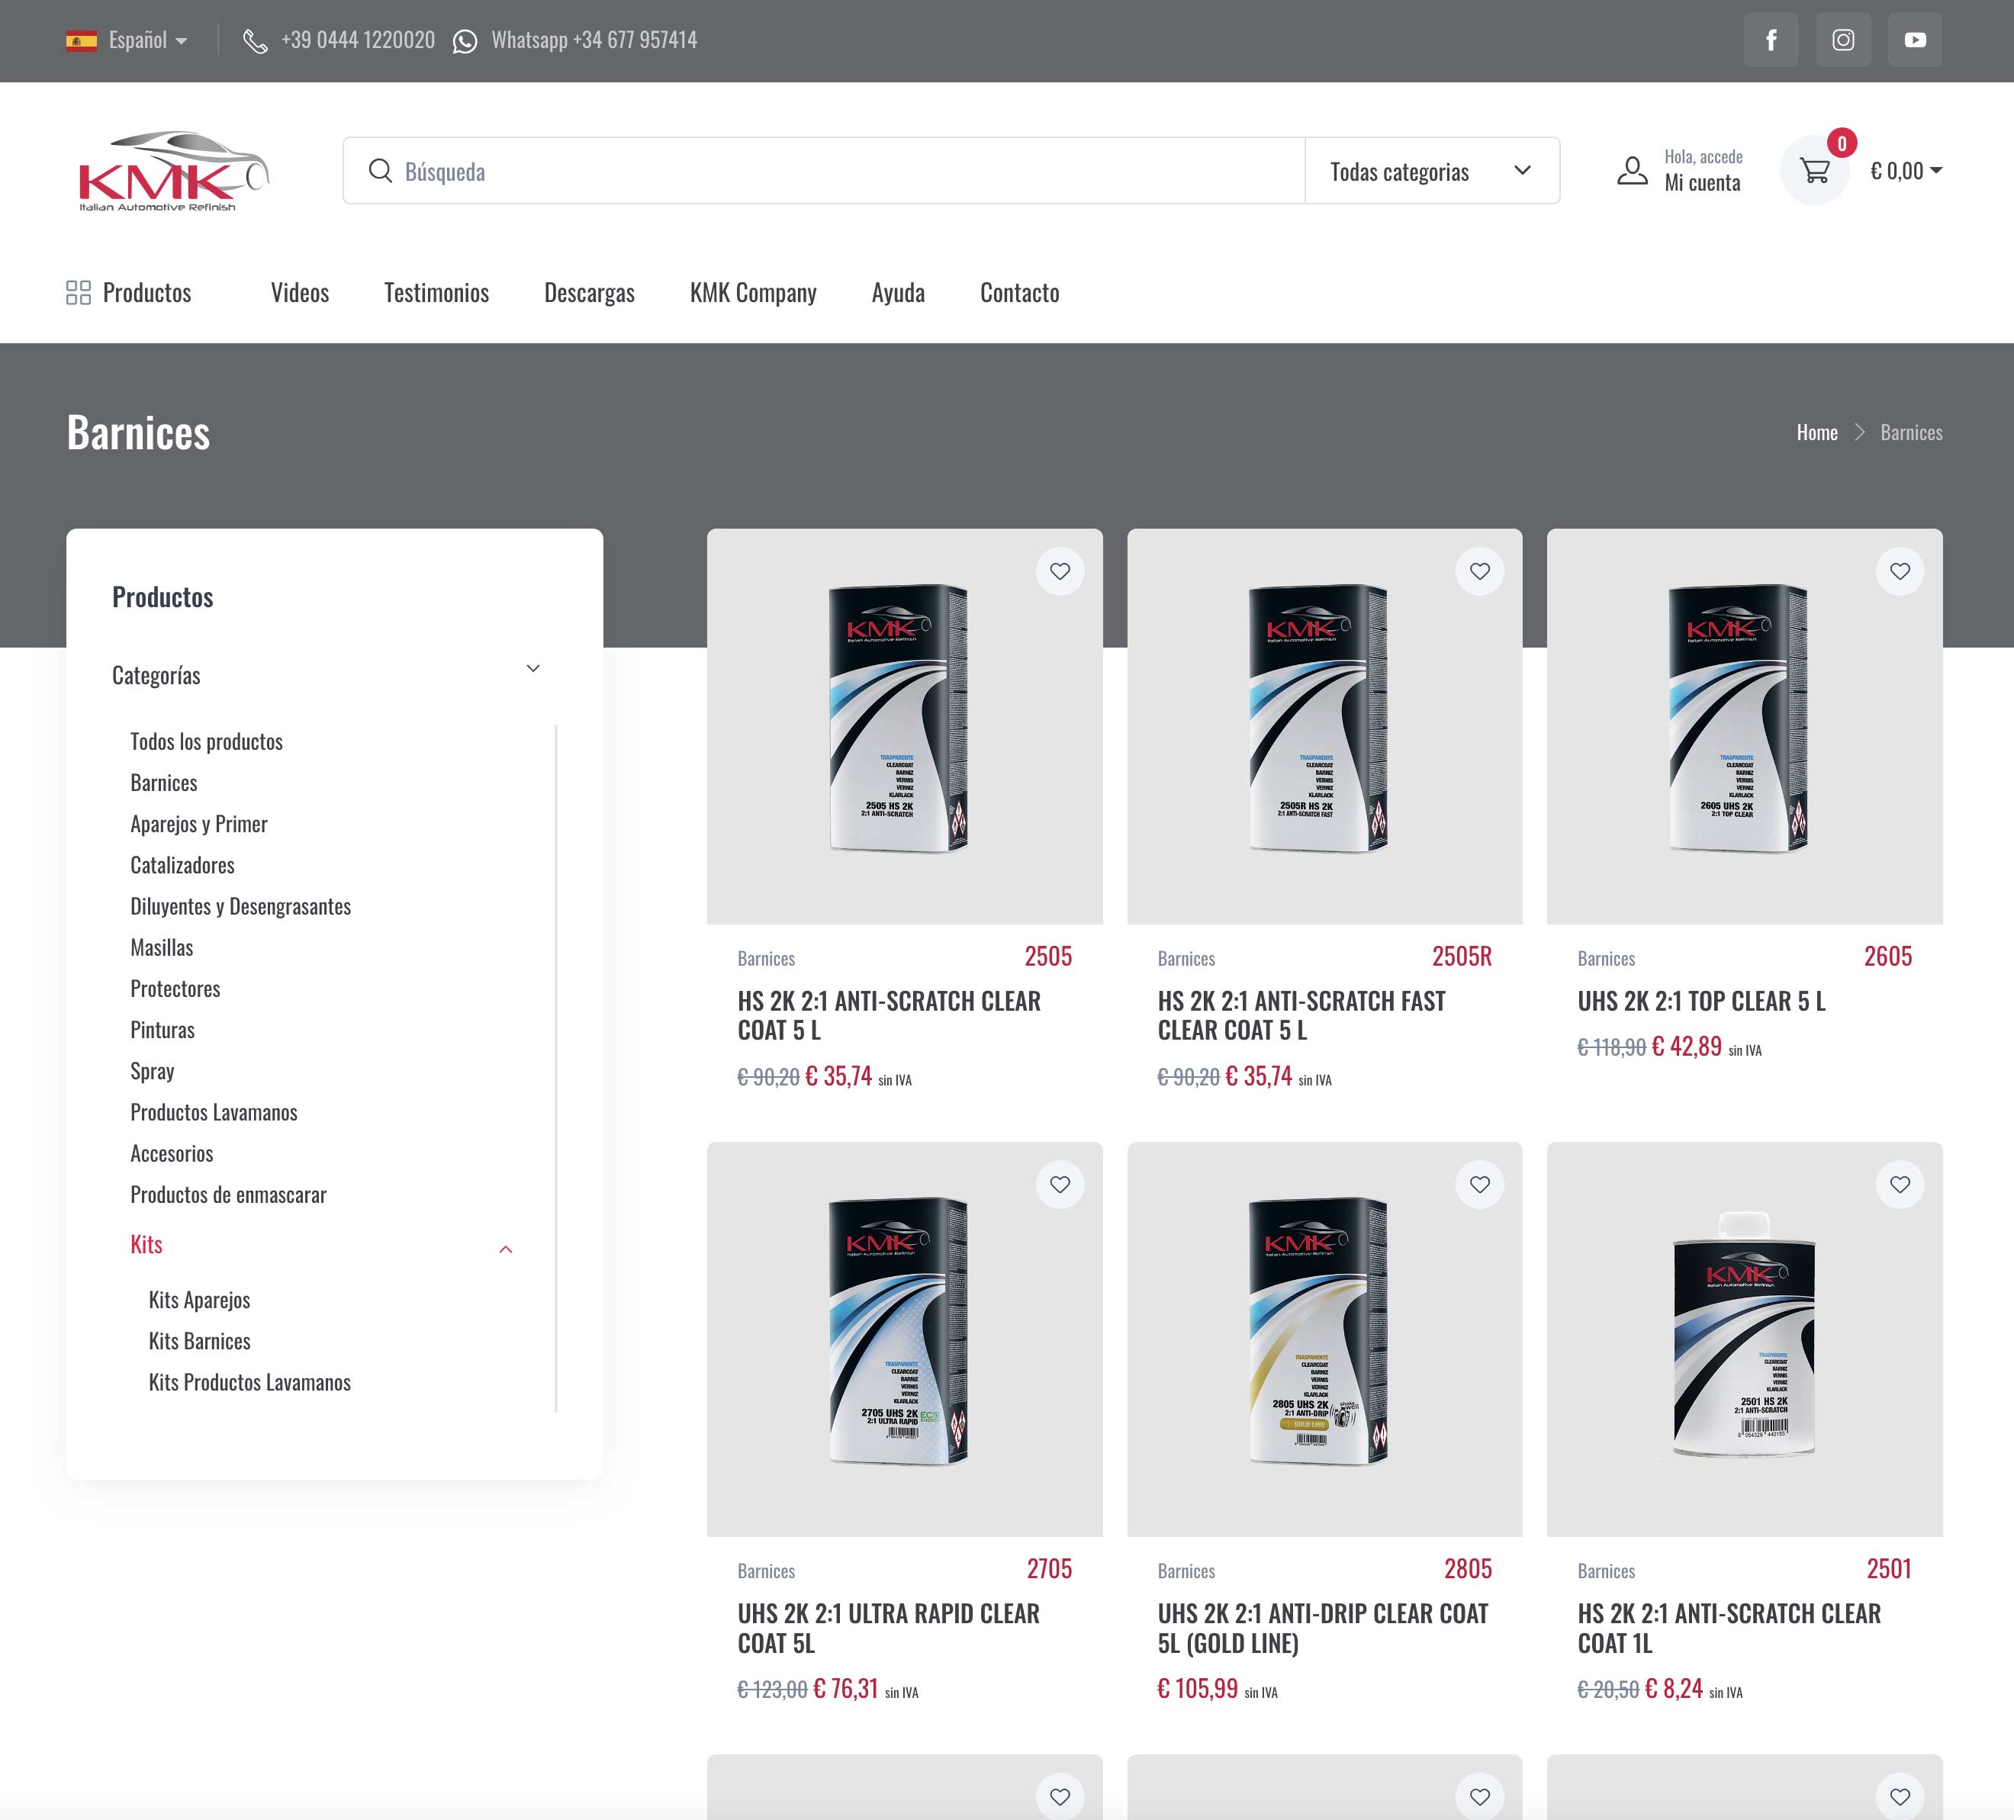Add product 2501 to wishlist
Image resolution: width=2014 pixels, height=1820 pixels.
pyautogui.click(x=1899, y=1184)
